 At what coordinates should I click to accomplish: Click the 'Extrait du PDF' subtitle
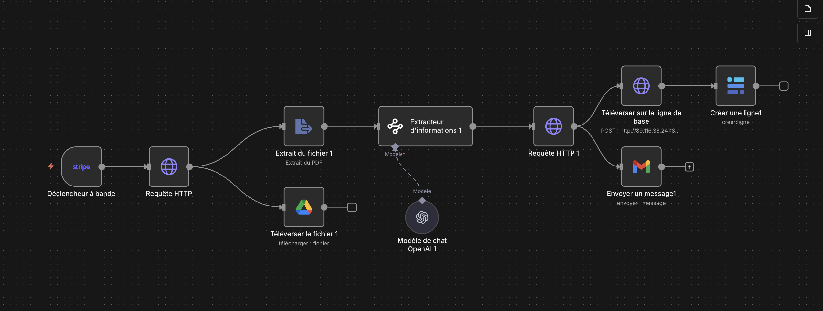point(304,163)
